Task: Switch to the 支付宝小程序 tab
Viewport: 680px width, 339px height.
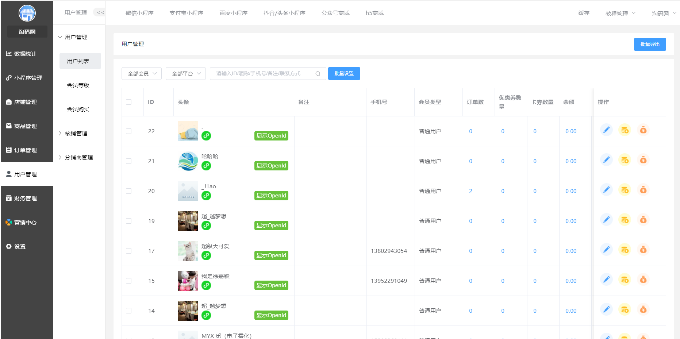Action: coord(186,13)
